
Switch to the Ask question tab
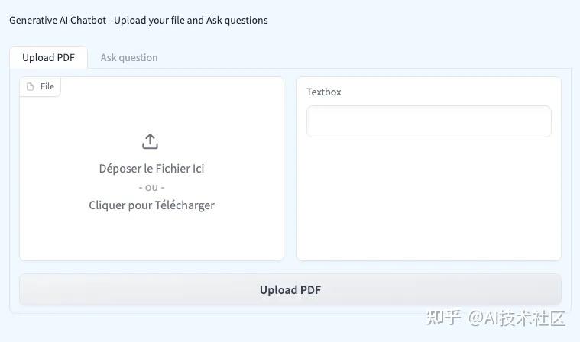(129, 57)
